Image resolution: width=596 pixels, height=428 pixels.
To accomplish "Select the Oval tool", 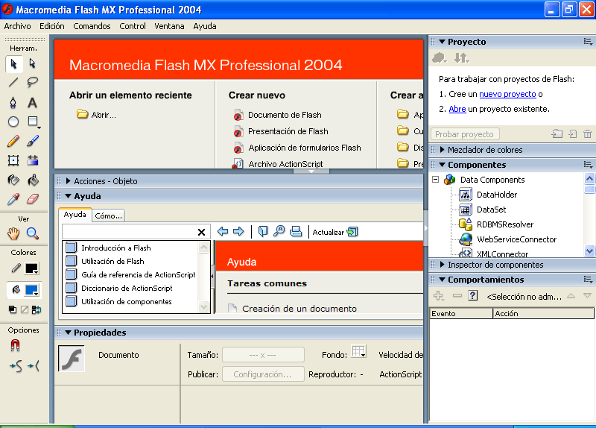I will [x=13, y=122].
